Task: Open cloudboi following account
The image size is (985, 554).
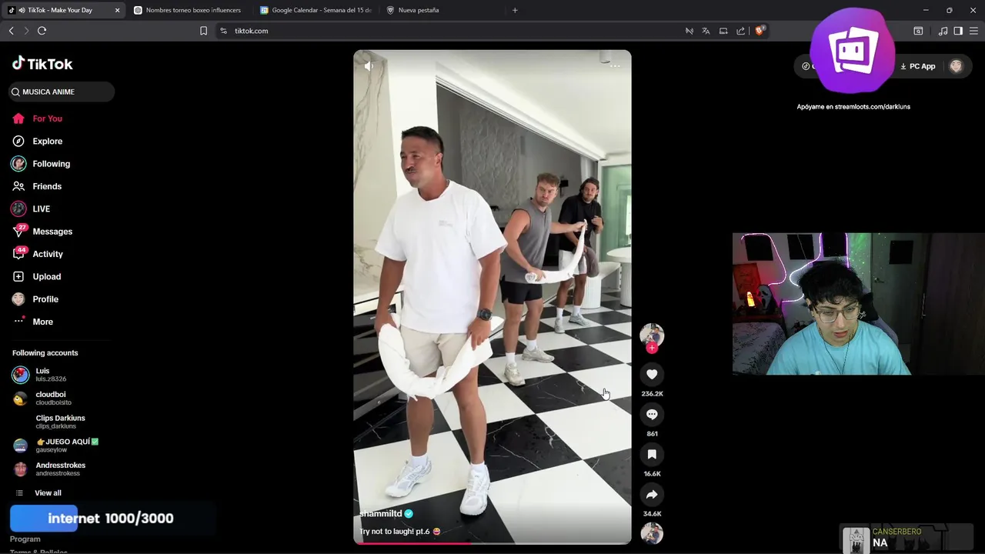Action: point(50,399)
